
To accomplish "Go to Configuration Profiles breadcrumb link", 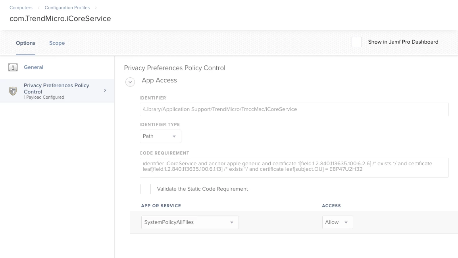I will (67, 8).
